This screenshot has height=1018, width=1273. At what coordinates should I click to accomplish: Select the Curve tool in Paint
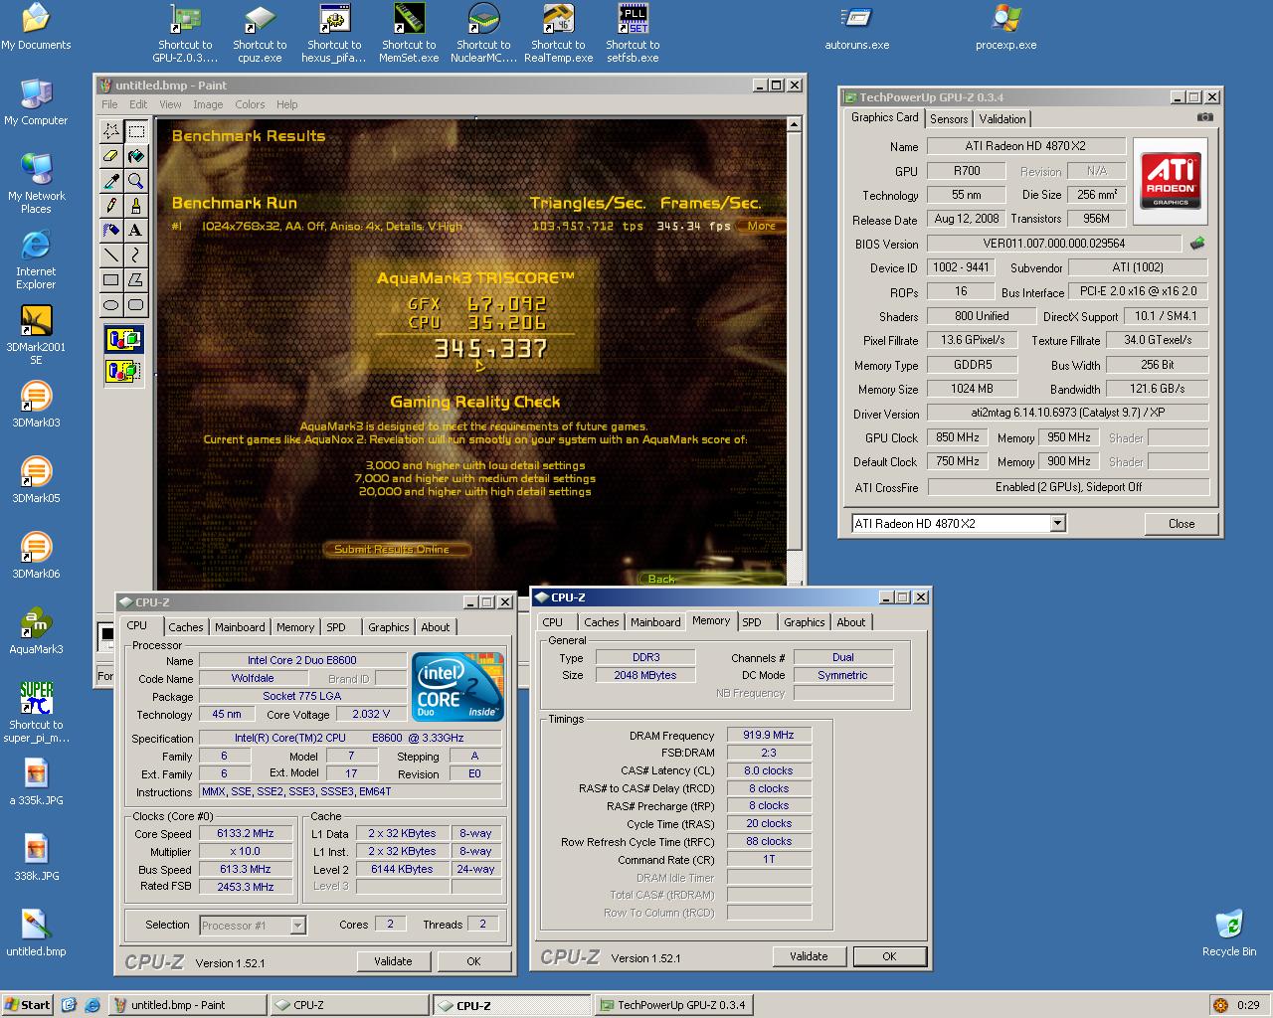coord(136,255)
